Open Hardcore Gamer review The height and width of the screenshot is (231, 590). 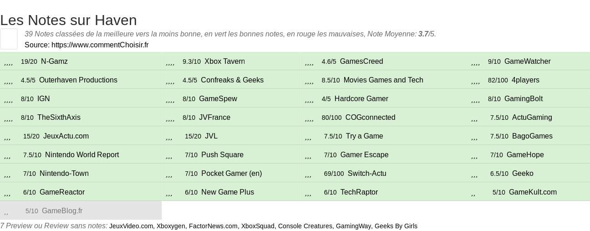pyautogui.click(x=361, y=99)
